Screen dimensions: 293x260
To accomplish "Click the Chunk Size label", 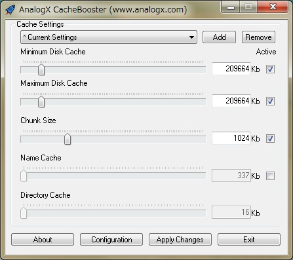I will pos(38,121).
